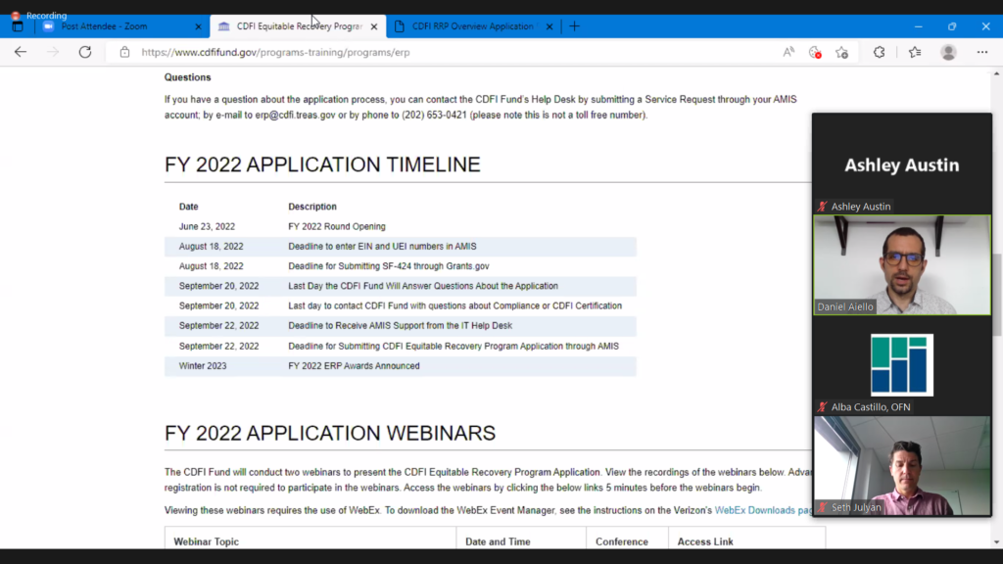The width and height of the screenshot is (1003, 564).
Task: Click the cdfifund.gov address bar
Action: click(275, 53)
